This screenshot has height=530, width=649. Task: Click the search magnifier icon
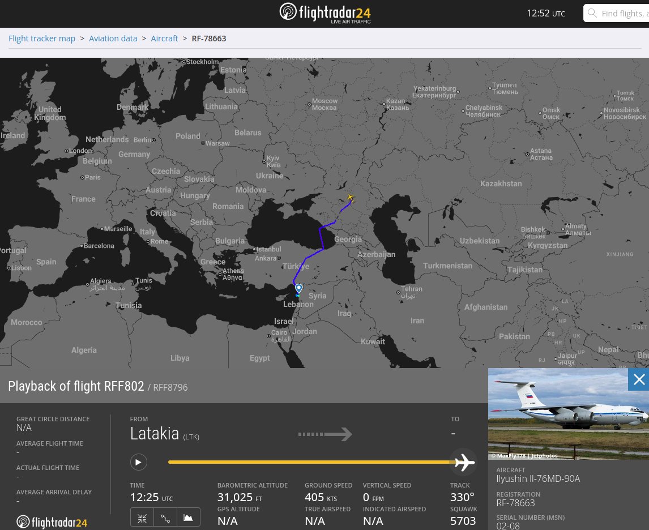coord(592,13)
